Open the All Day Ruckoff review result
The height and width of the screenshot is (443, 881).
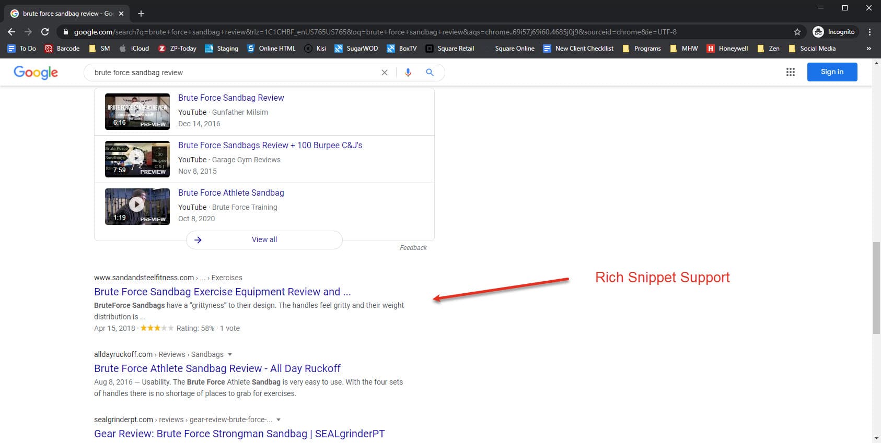click(x=217, y=368)
